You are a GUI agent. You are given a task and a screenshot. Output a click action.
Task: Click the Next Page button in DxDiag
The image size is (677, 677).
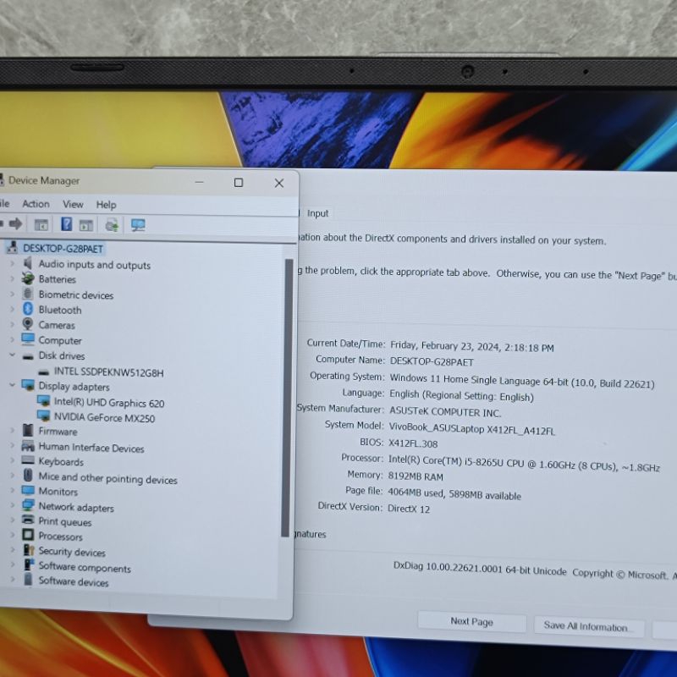(472, 621)
